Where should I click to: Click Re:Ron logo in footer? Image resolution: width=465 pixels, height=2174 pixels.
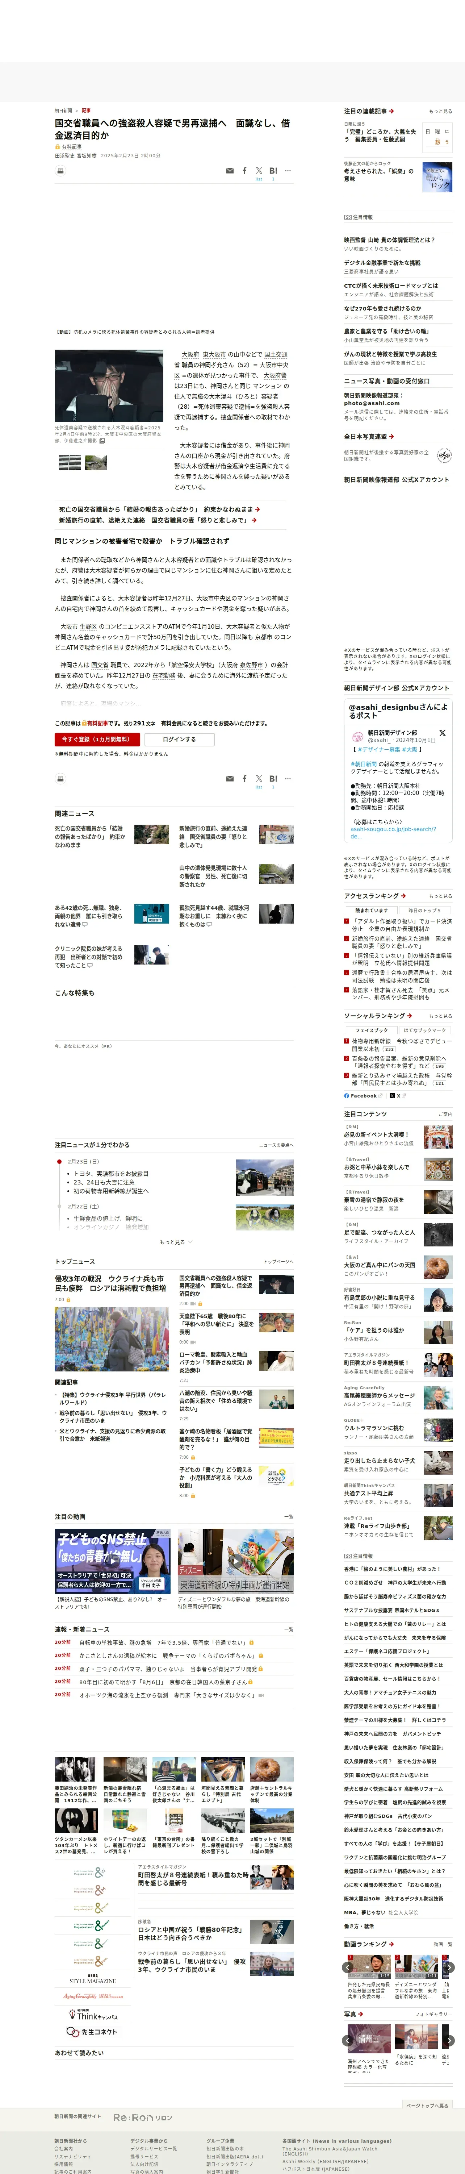click(x=143, y=2117)
